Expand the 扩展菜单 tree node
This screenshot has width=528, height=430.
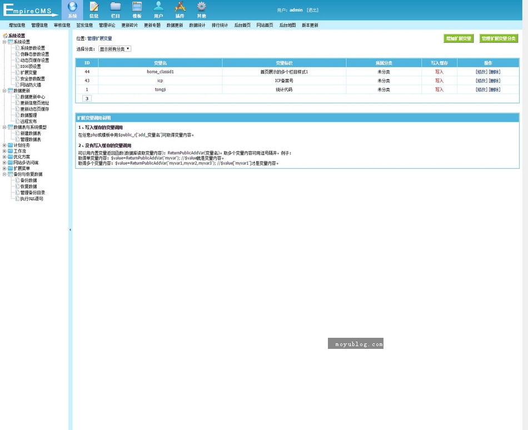tap(4, 168)
